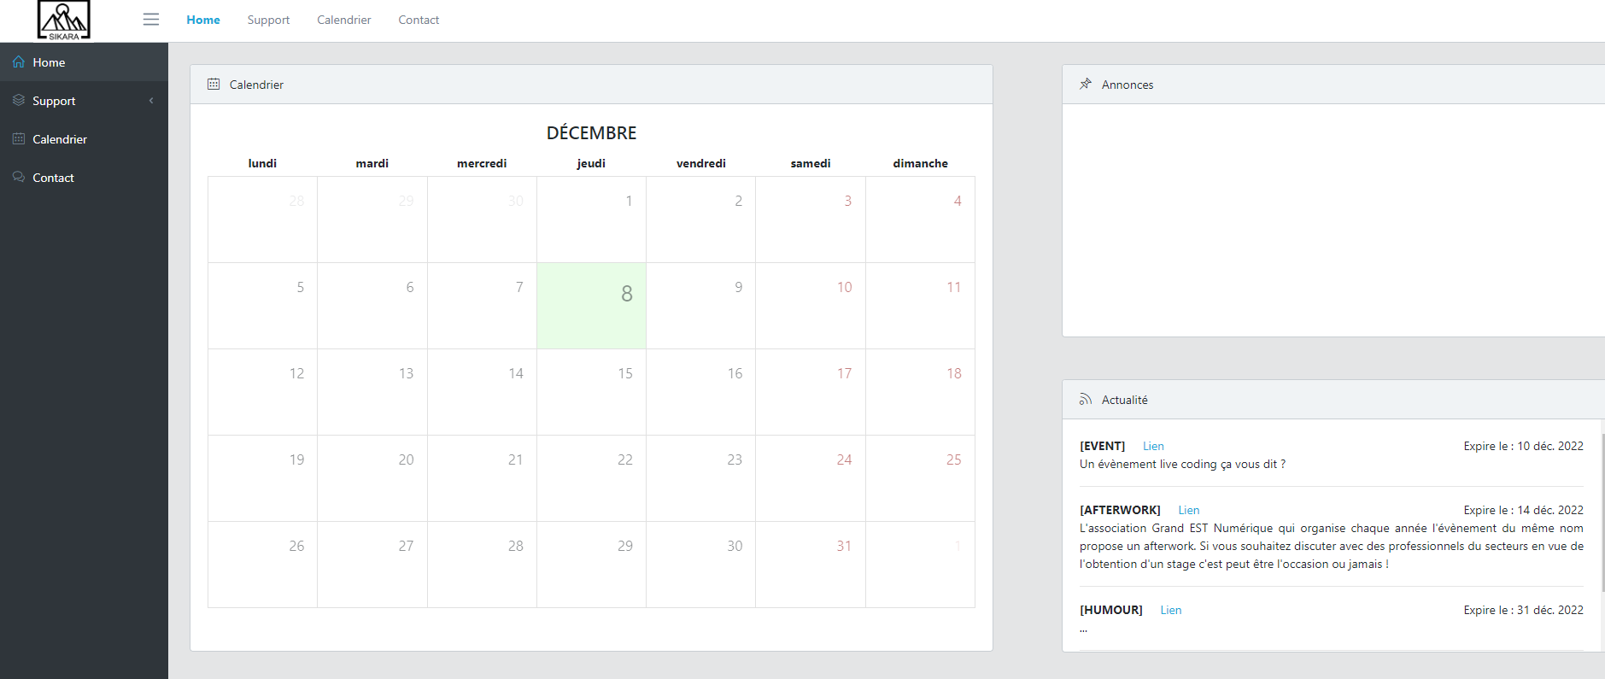Click the RSS feed icon beside Actualité
Screen dimensions: 1605x679
(x=1086, y=400)
